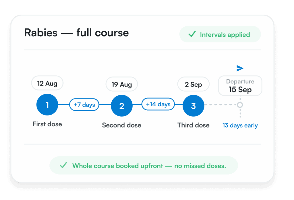Screen dimensions: 294x200
Task: Click the First dose label
Action: point(47,124)
